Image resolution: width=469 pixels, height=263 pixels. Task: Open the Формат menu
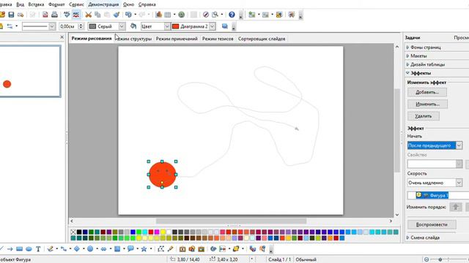click(56, 4)
